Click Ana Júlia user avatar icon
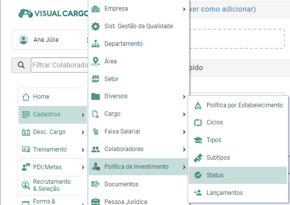This screenshot has width=290, height=205. pyautogui.click(x=23, y=40)
